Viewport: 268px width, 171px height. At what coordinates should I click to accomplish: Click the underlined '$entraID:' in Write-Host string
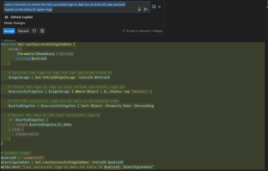click(113, 167)
